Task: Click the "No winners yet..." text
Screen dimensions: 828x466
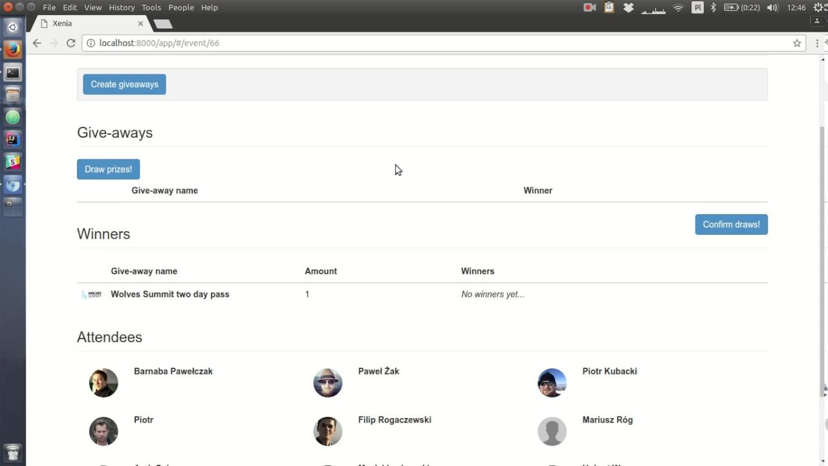Action: point(492,294)
